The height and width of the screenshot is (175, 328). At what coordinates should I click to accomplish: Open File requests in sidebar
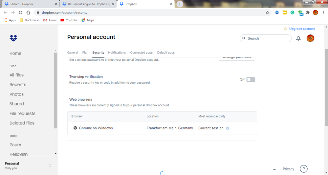click(x=22, y=113)
